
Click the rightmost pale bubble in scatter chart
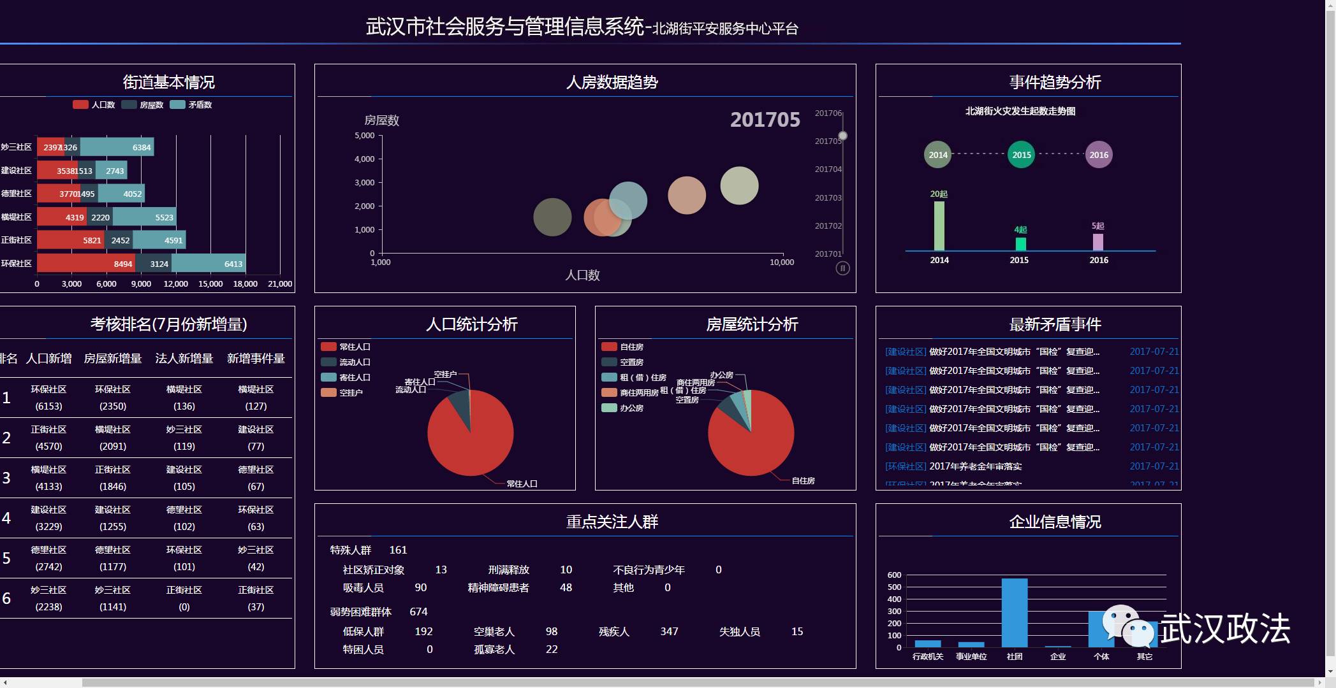739,185
